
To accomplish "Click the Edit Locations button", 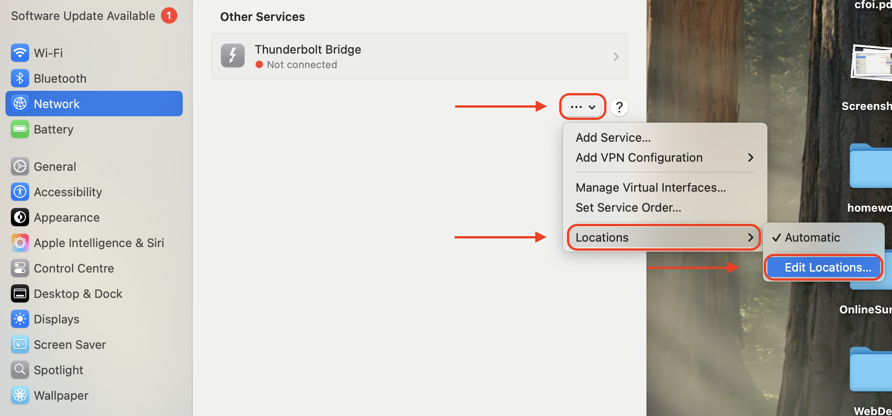I will [x=823, y=267].
